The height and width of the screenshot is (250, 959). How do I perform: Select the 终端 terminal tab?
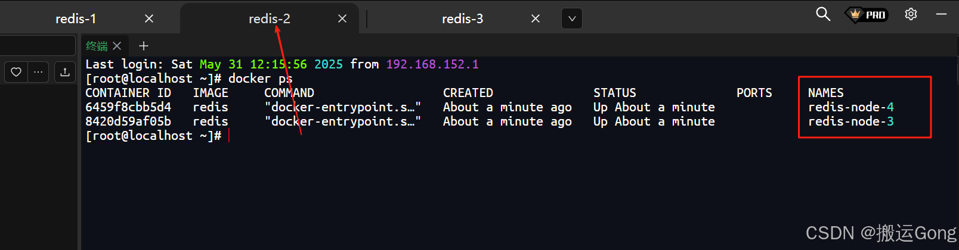coord(97,46)
